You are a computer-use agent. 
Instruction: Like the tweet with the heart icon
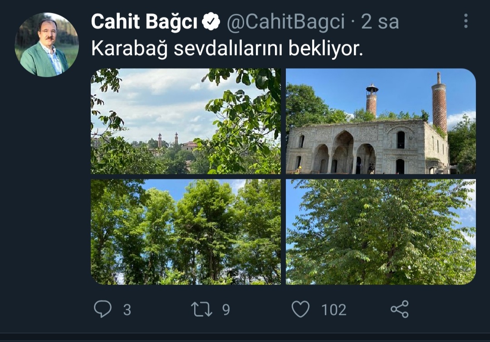300,309
